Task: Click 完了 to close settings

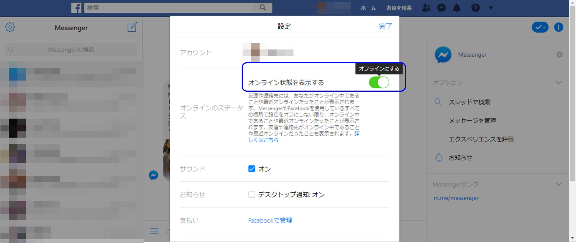Action: coord(385,26)
